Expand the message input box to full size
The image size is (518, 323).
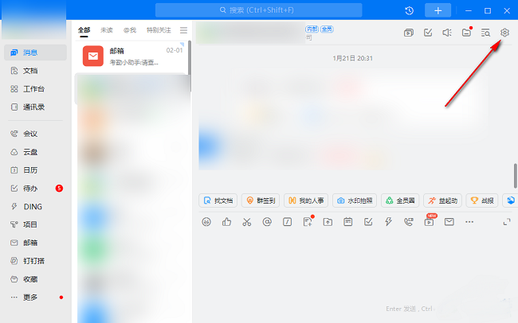click(506, 222)
